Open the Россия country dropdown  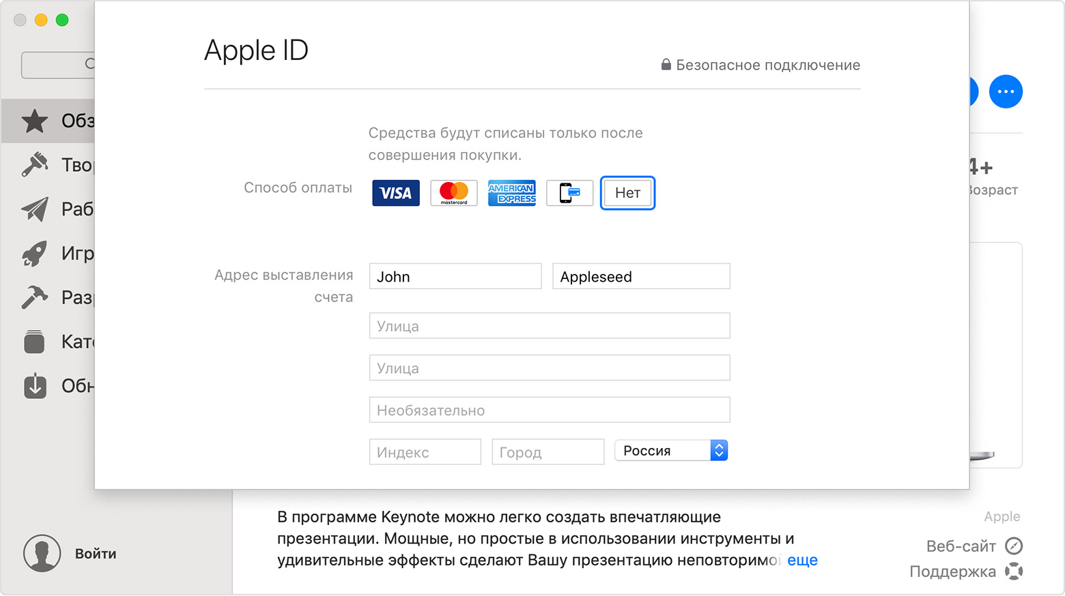[x=671, y=451]
